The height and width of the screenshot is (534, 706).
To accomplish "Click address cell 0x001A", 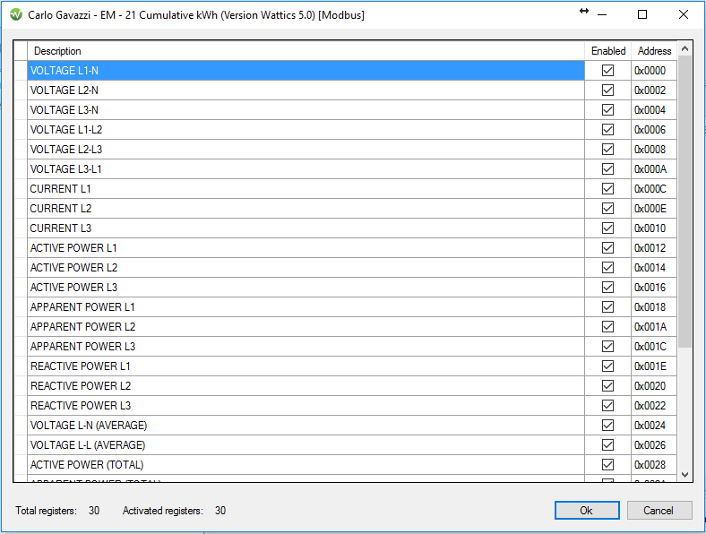I will pyautogui.click(x=654, y=326).
